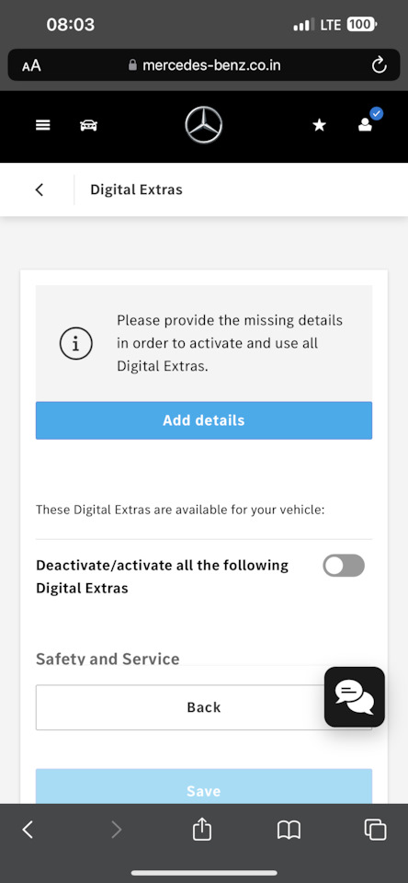This screenshot has height=883, width=408.
Task: Tap the Mercedes-Benz star logo
Action: (x=204, y=125)
